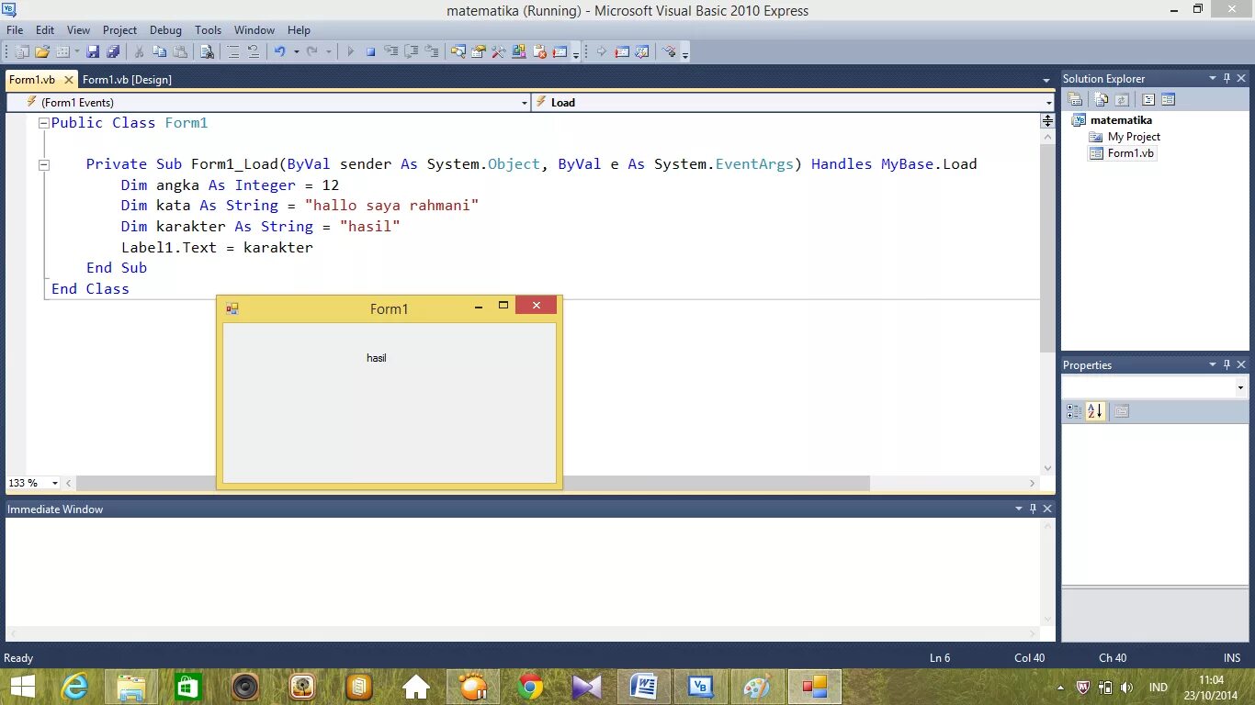The image size is (1255, 705).
Task: Stop debugging with the blue square
Action: [371, 51]
